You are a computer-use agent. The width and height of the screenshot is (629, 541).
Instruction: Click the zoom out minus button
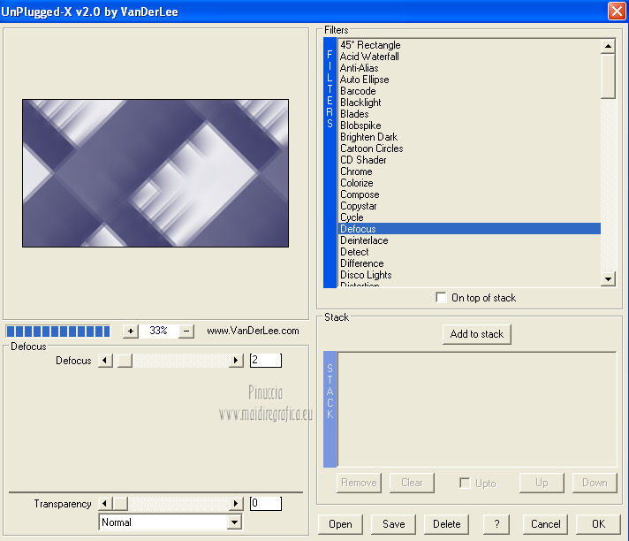point(186,331)
